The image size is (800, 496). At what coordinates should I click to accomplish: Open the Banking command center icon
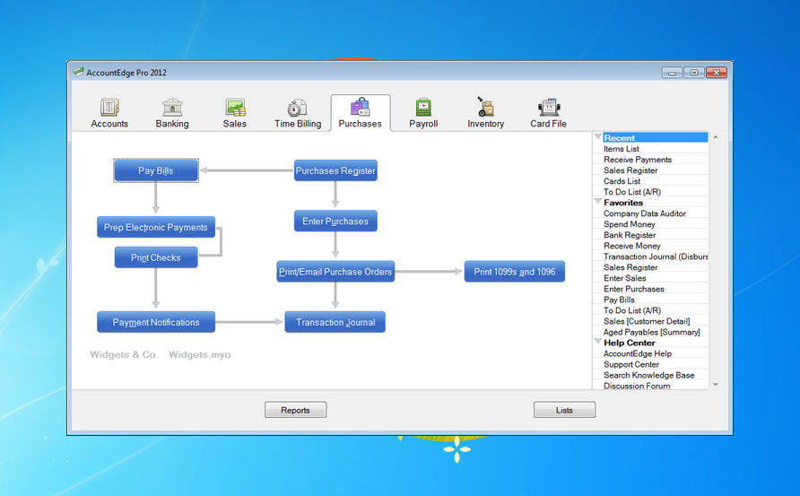pos(172,107)
